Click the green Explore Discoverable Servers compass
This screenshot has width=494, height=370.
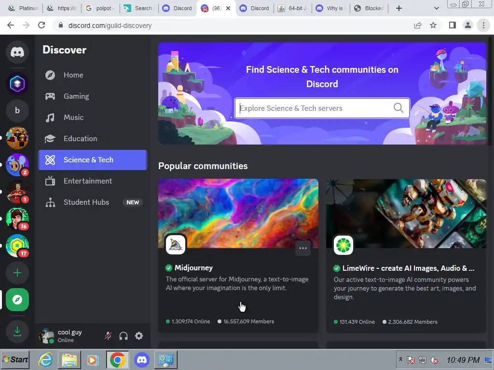17,300
